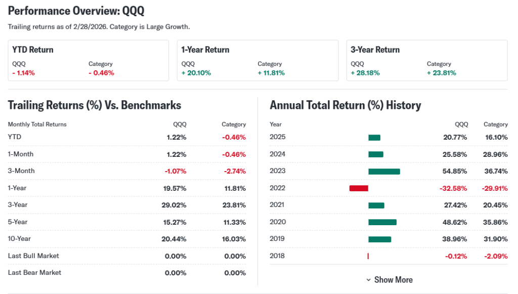Select the 3-Year Return card
The height and width of the screenshot is (294, 518).
(x=426, y=60)
